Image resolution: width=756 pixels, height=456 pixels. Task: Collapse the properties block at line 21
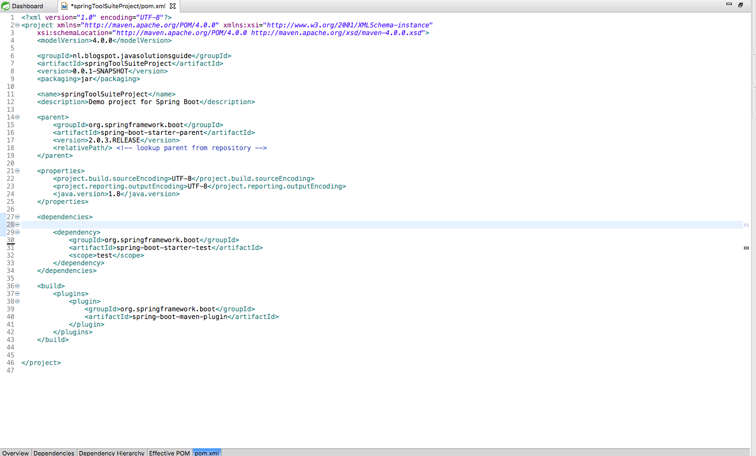click(x=18, y=171)
